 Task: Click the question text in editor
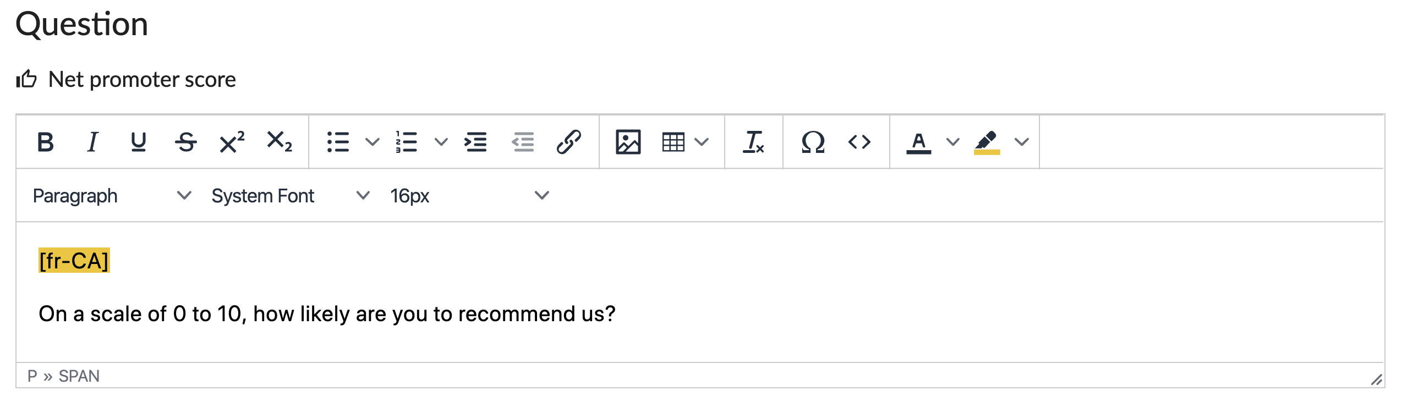tap(327, 314)
